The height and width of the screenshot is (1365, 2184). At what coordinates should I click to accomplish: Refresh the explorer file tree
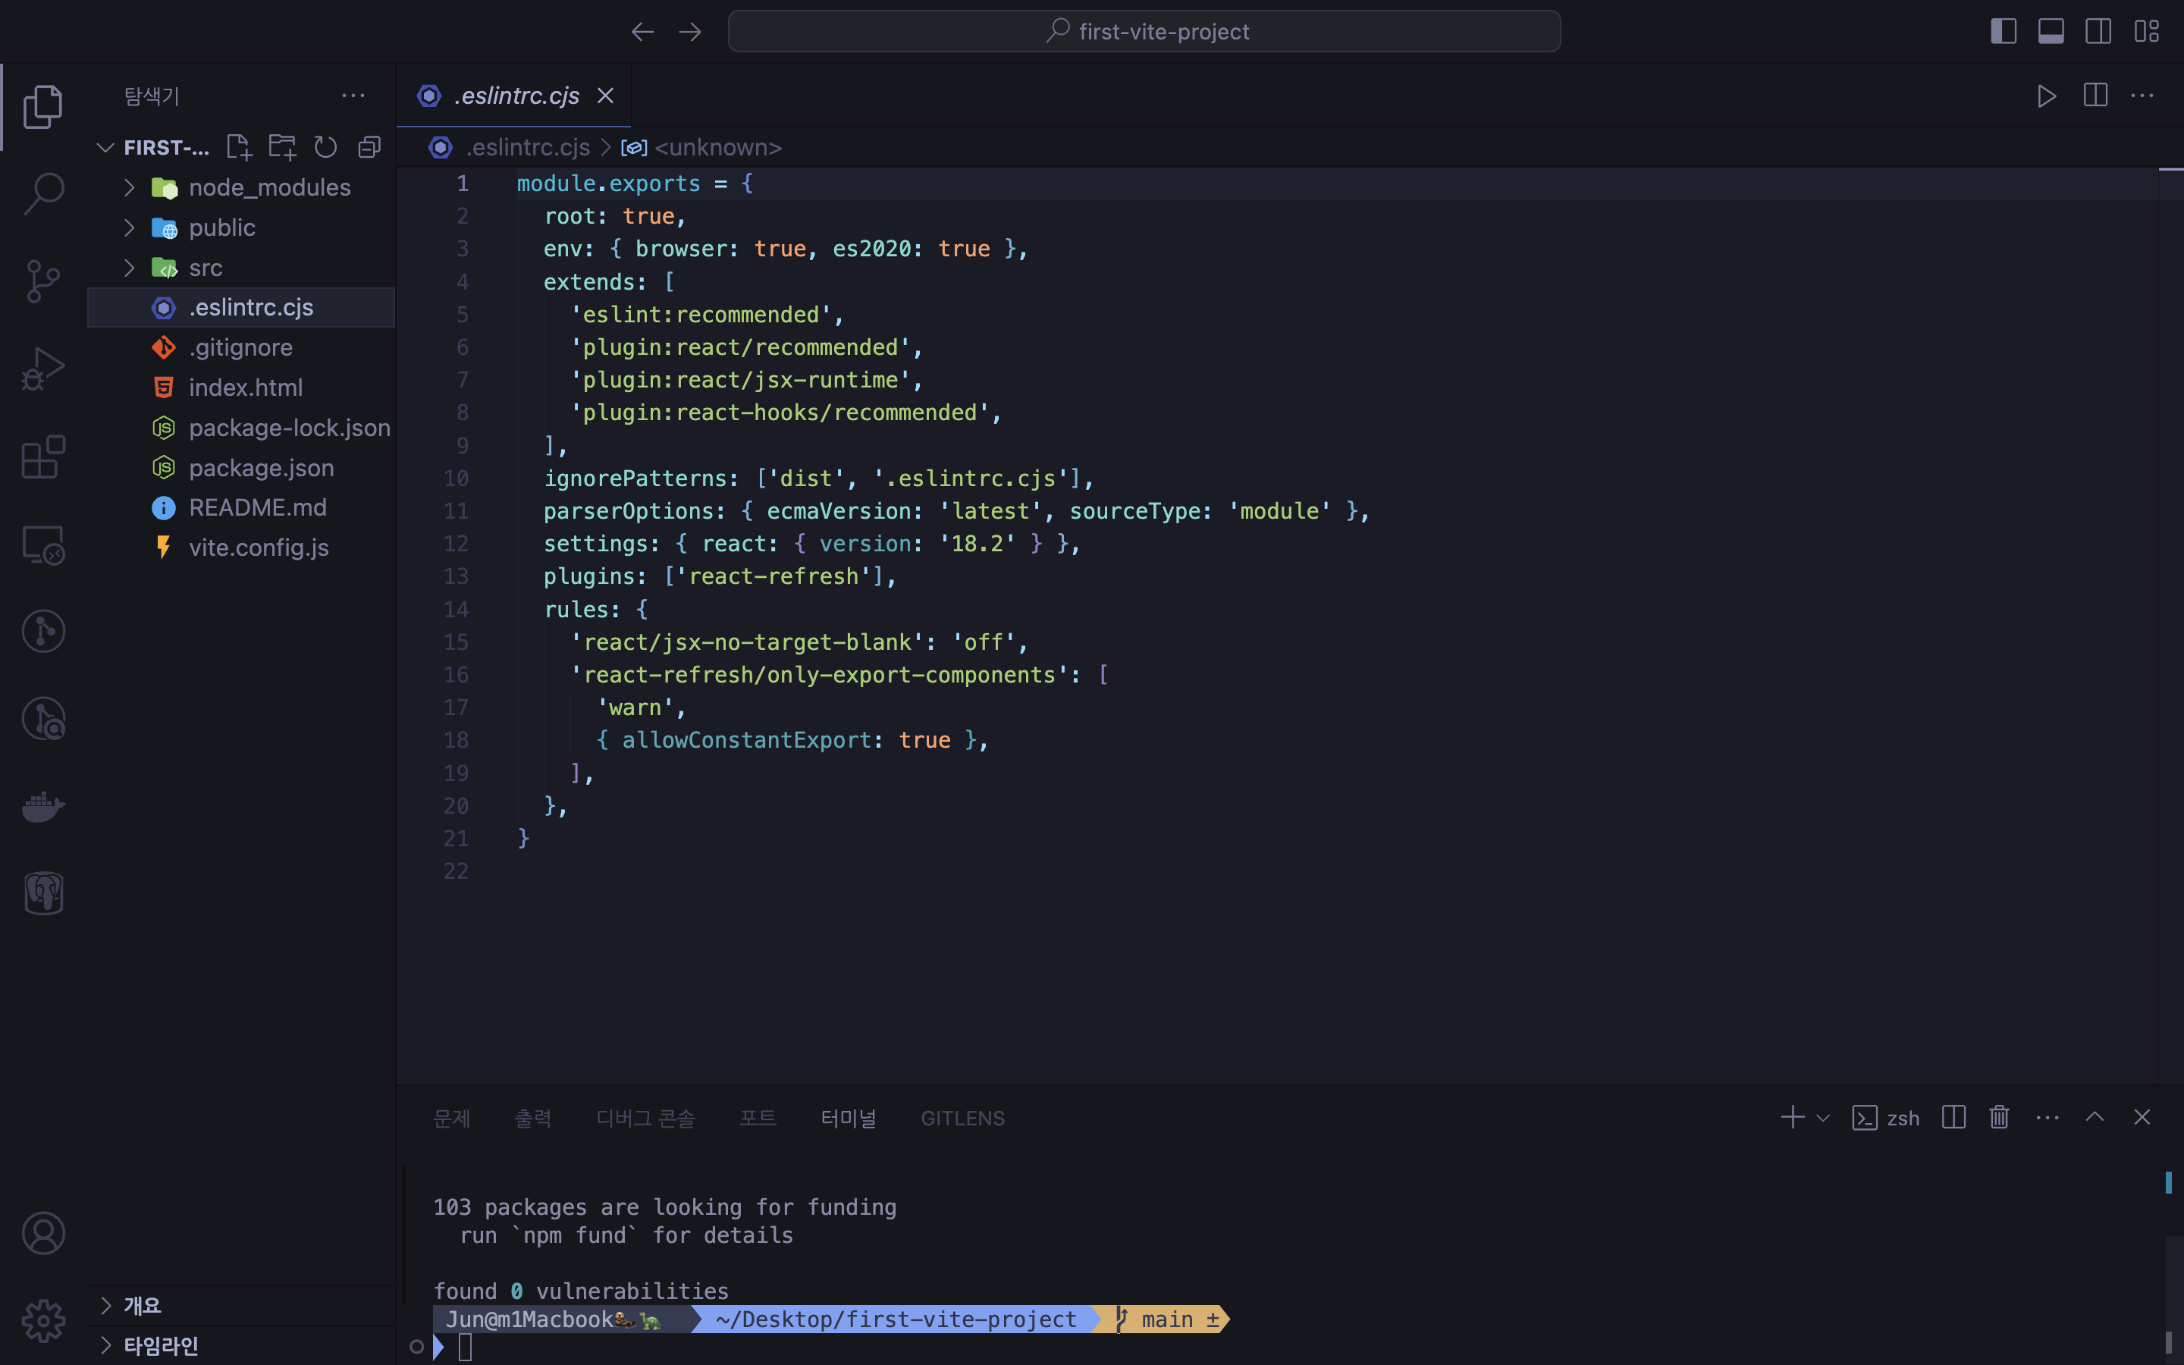[325, 147]
